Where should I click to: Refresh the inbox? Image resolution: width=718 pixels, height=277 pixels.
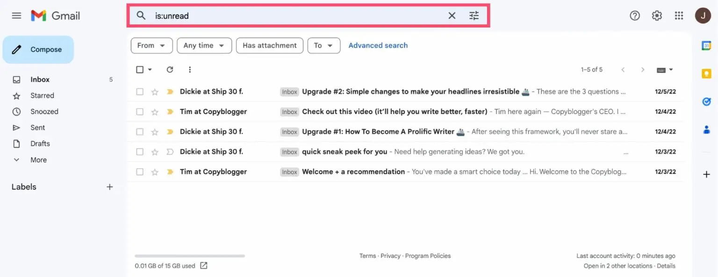[170, 69]
